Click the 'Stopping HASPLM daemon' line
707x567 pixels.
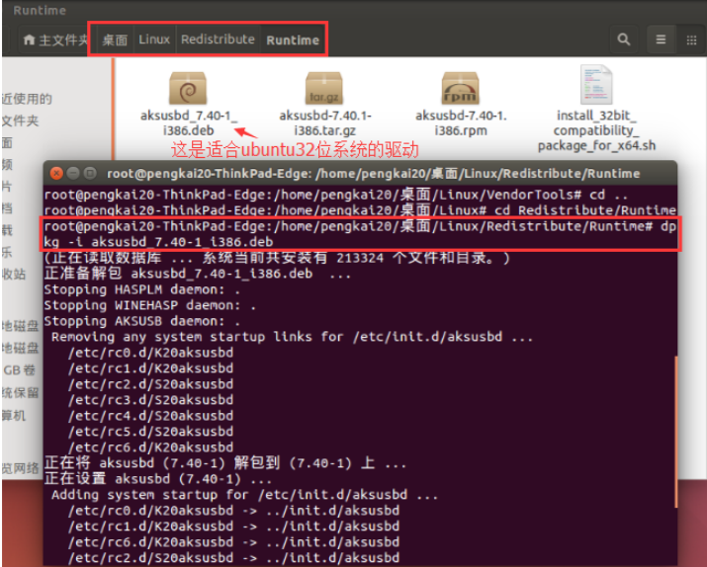point(142,289)
